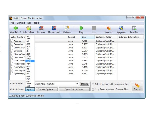Enable Output to same folder as source files
Image resolution: width=153 pixels, height=115 pixels.
coord(93,84)
